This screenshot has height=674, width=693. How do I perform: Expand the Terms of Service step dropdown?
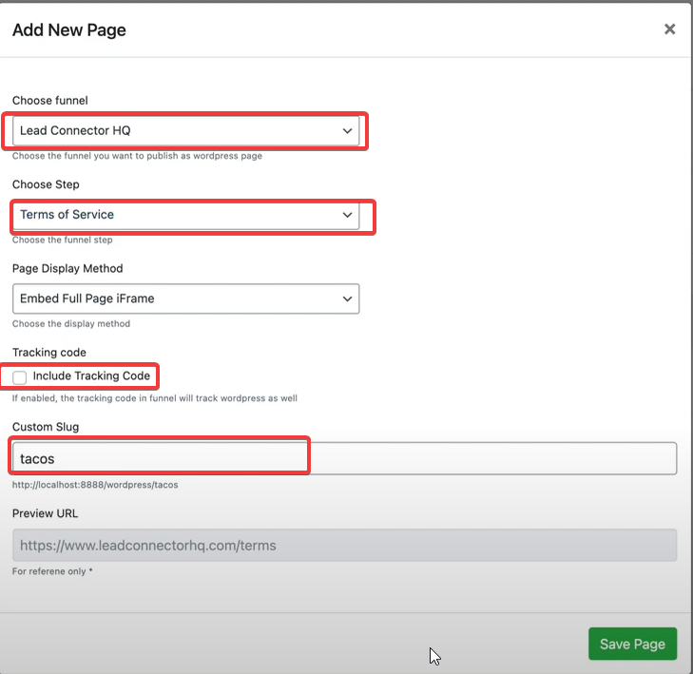click(186, 215)
